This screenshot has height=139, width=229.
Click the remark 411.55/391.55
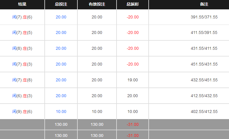(x=204, y=32)
